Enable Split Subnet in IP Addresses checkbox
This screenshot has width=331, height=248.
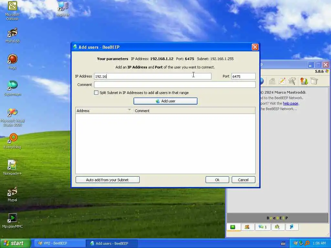pyautogui.click(x=96, y=93)
